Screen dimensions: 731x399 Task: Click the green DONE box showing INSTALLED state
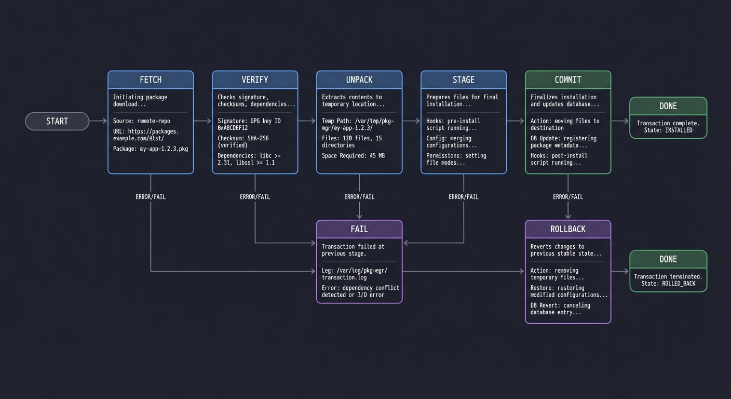[668, 117]
